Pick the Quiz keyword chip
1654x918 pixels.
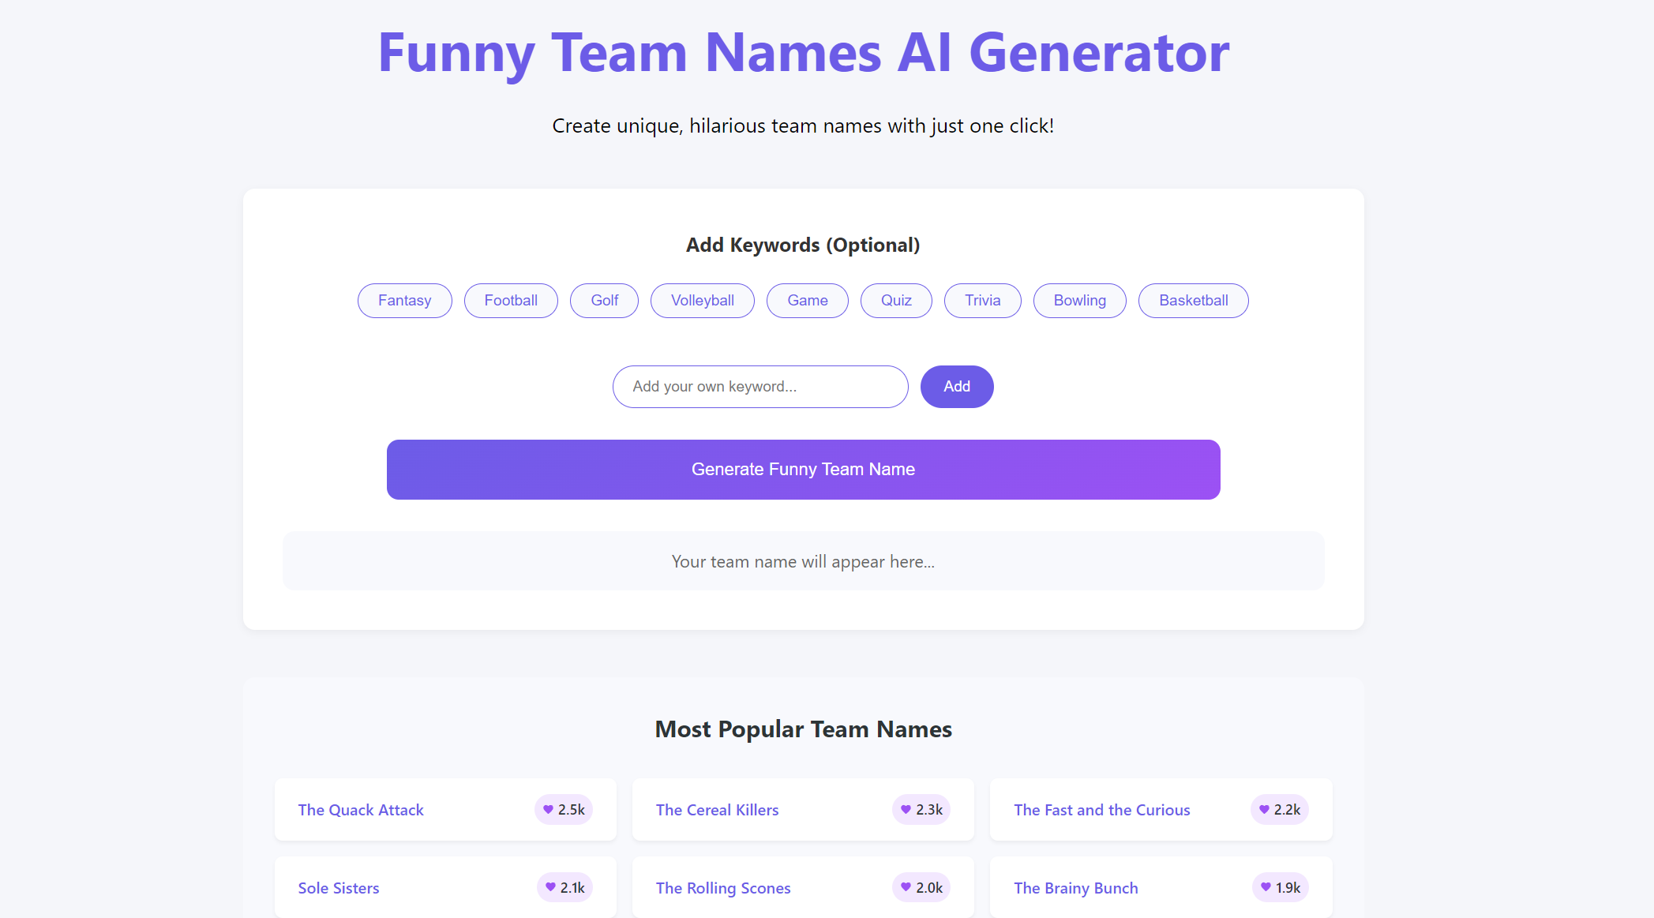tap(896, 301)
